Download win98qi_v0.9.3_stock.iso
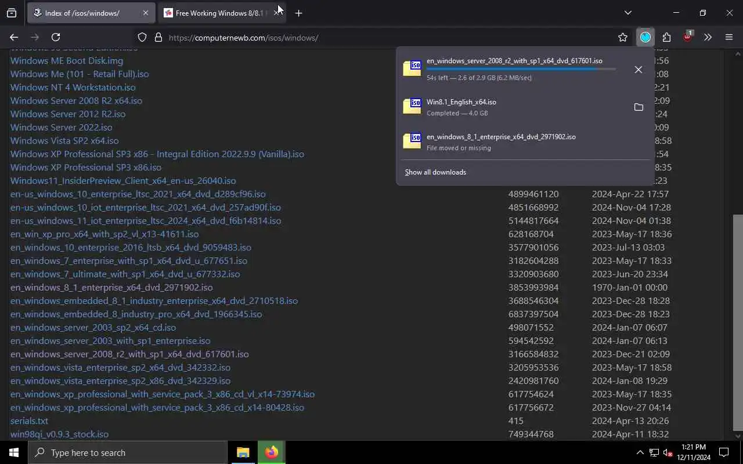 (x=59, y=434)
